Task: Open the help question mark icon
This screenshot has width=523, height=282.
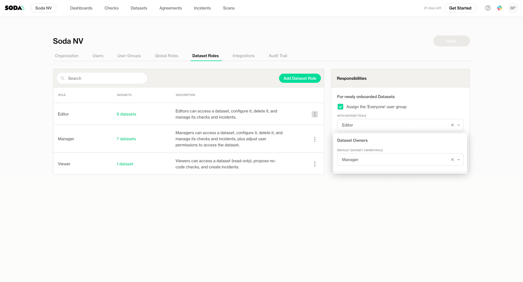Action: click(x=488, y=8)
